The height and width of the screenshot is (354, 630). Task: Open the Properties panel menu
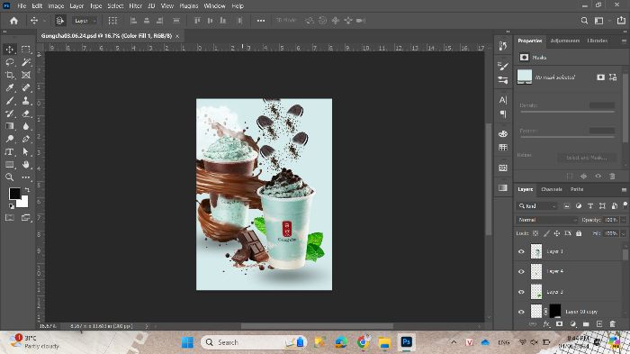click(624, 41)
